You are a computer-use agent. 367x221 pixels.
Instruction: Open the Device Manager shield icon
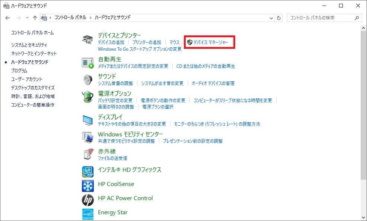[x=190, y=42]
